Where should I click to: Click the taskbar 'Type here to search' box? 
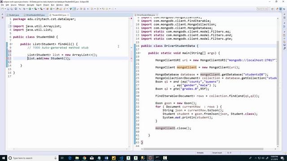click(x=33, y=158)
